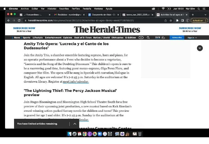Image resolution: width=209 pixels, height=144 pixels.
Task: Reload the page with the refresh icon
Action: [x=19, y=20]
